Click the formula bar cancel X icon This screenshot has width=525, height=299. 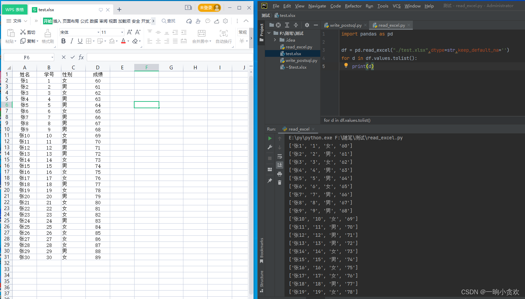pyautogui.click(x=63, y=57)
